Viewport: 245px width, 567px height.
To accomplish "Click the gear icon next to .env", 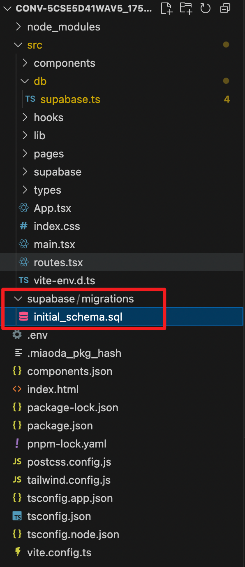I will click(x=17, y=335).
